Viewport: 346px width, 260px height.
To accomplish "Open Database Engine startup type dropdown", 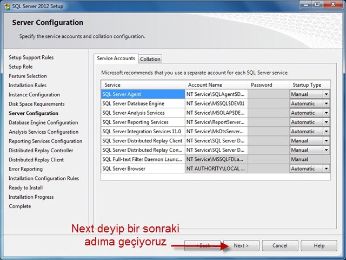I will (x=326, y=103).
